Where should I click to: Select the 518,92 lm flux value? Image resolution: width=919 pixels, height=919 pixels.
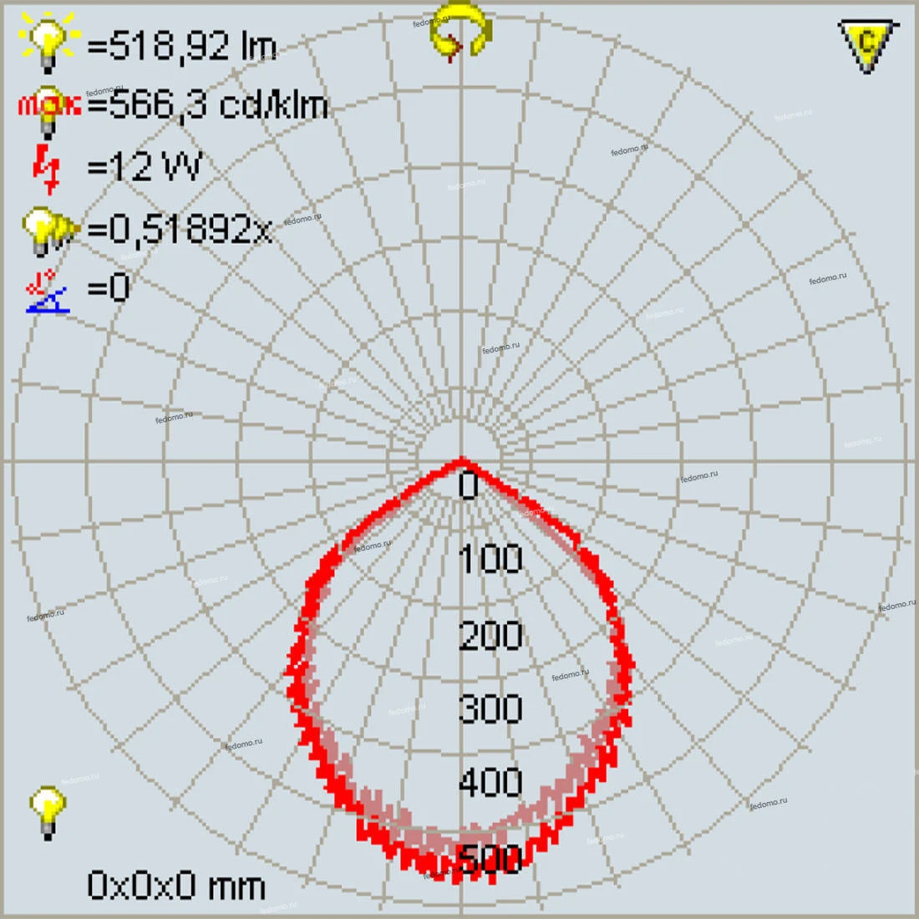coord(182,46)
